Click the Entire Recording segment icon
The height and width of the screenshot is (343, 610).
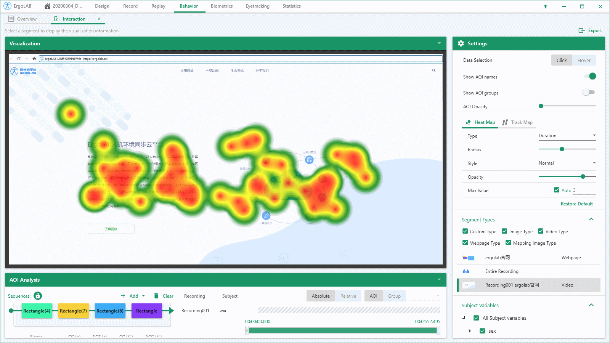pos(466,271)
